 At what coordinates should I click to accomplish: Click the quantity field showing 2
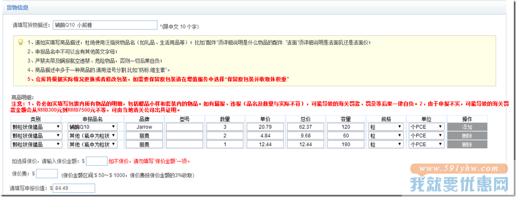click(x=225, y=135)
